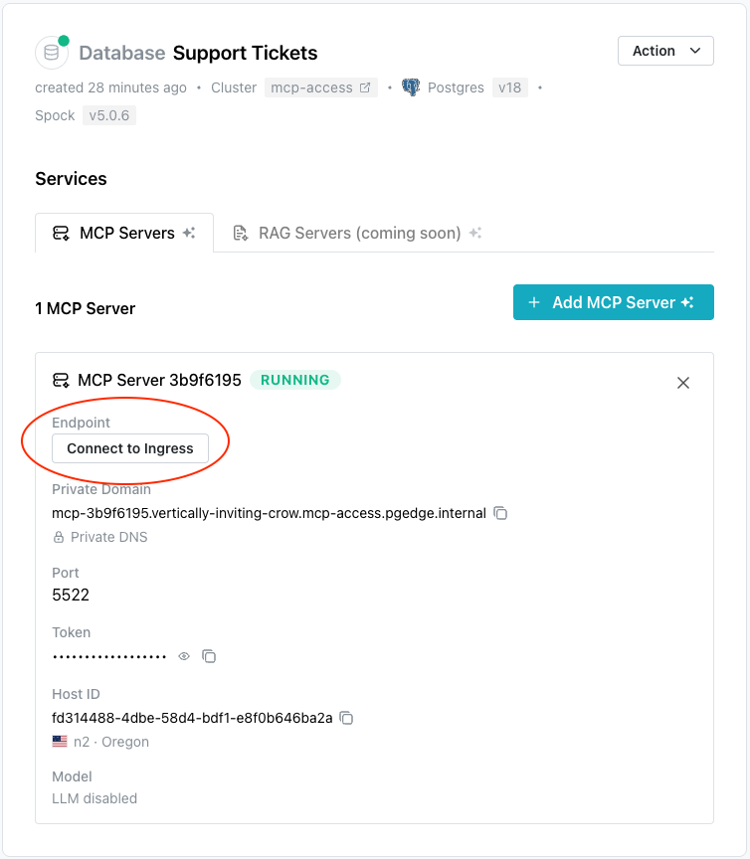Click the v18 version badge
This screenshot has height=859, width=750.
(x=510, y=86)
